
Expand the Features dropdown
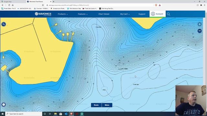pos(83,14)
